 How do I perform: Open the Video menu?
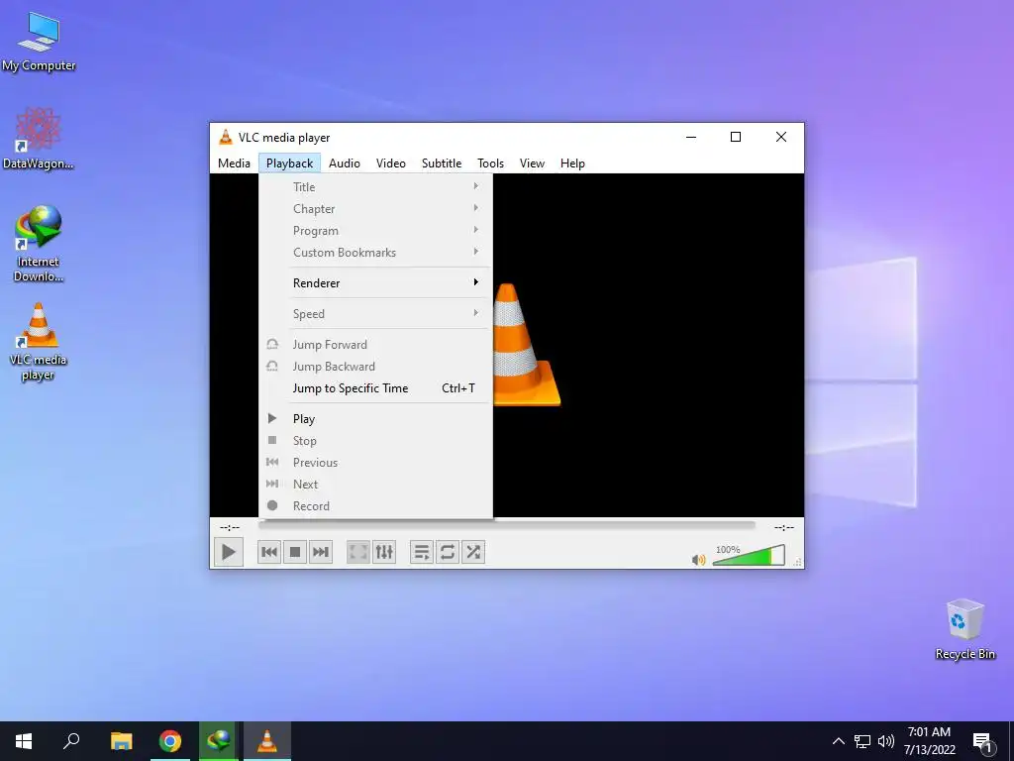tap(391, 163)
